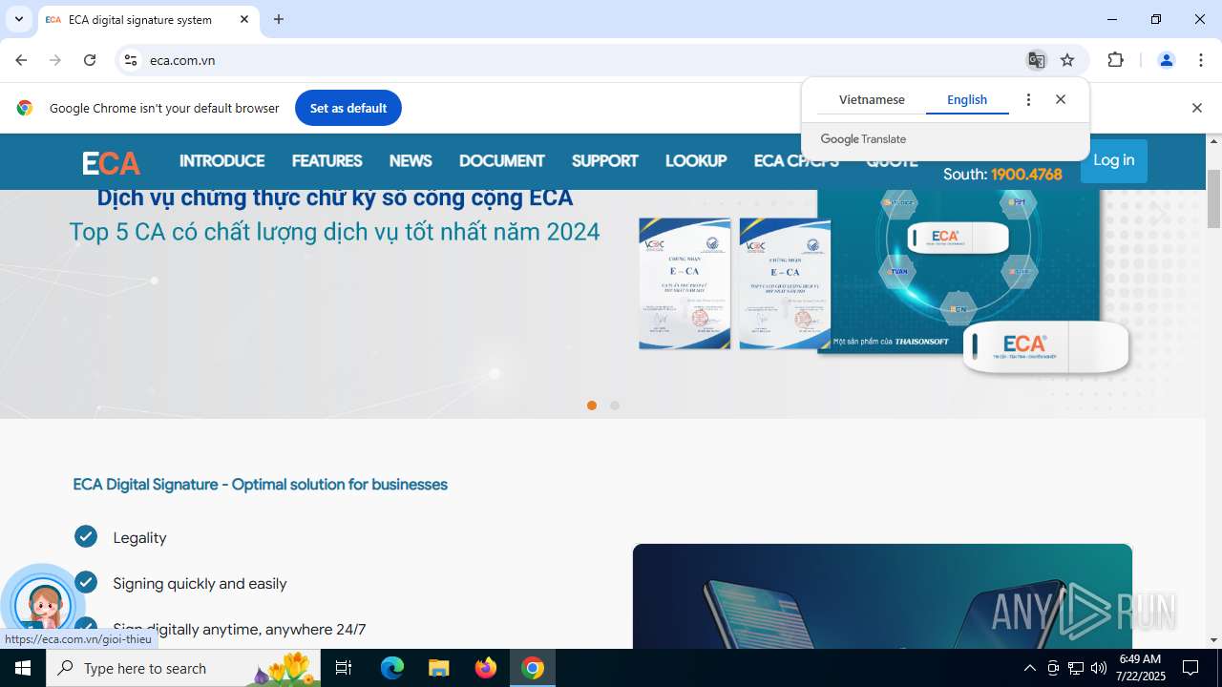The height and width of the screenshot is (687, 1222).
Task: Show hidden system tray icons
Action: tap(1029, 668)
